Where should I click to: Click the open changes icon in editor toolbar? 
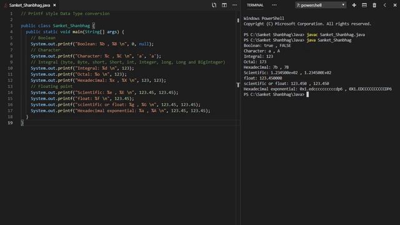214,5
